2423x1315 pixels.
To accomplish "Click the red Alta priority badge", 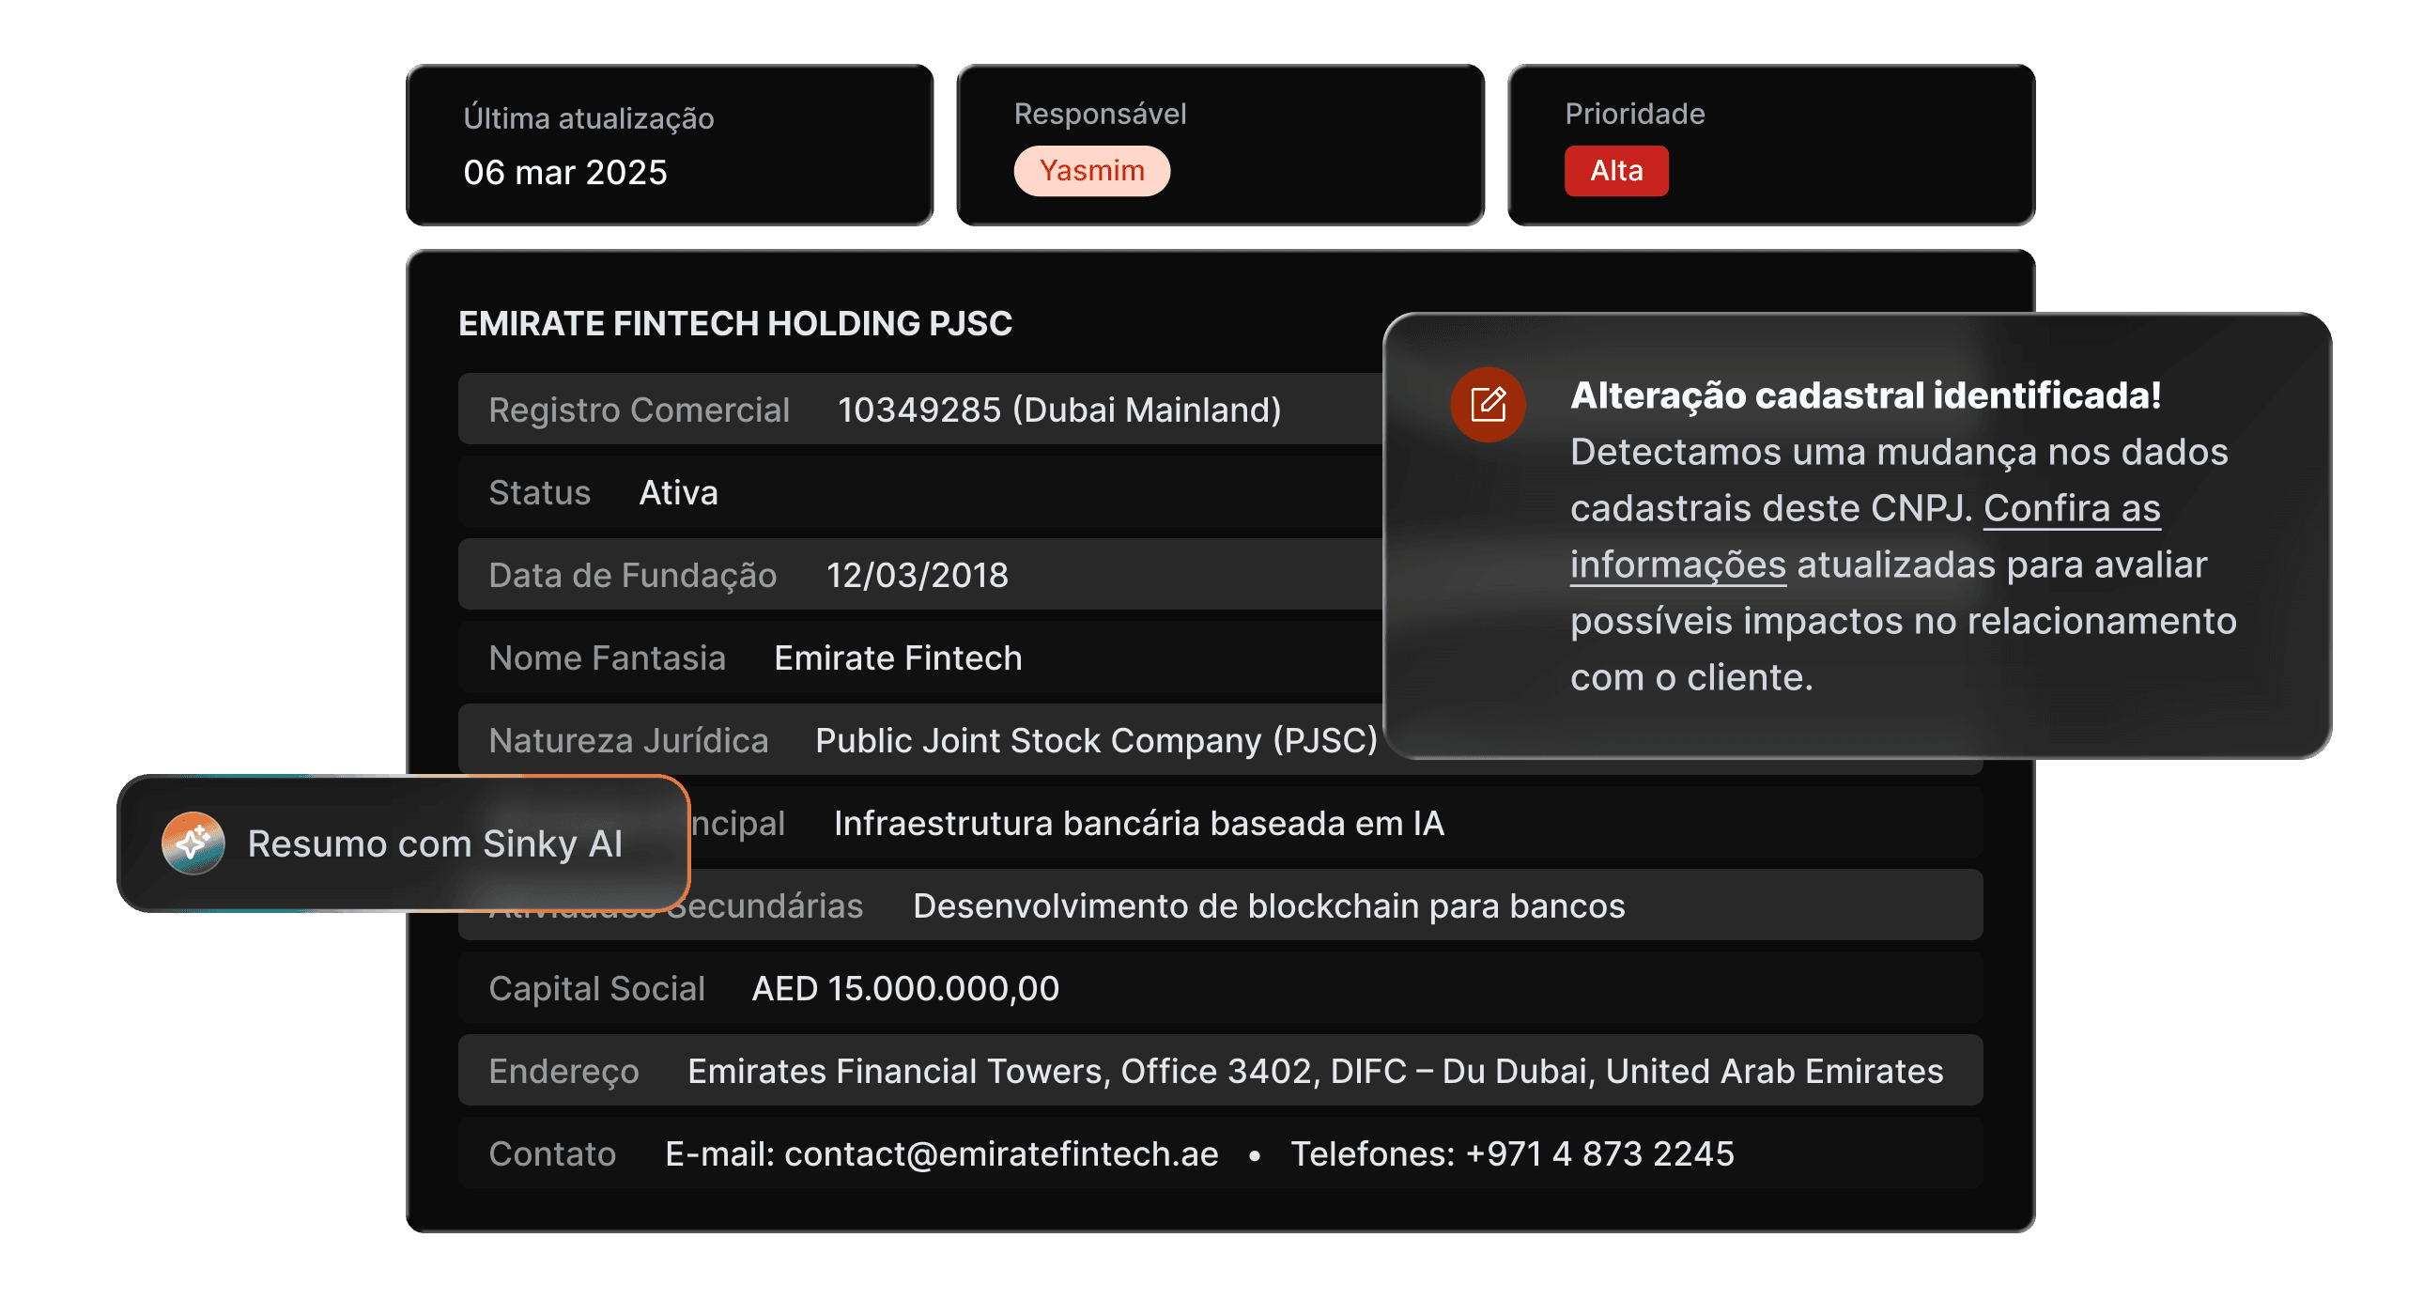I will [x=1615, y=171].
